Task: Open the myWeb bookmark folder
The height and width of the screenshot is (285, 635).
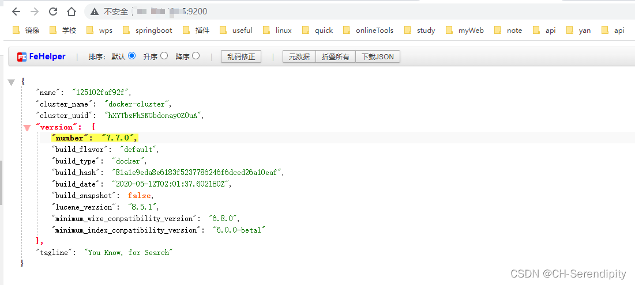Action: [x=464, y=31]
